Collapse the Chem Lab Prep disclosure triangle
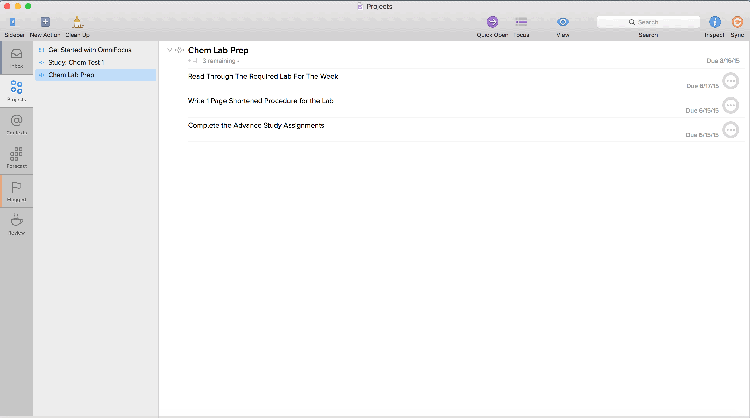The width and height of the screenshot is (750, 418). click(170, 50)
